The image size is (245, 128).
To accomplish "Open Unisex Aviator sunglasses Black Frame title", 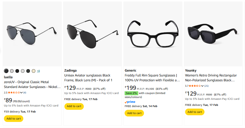I will (x=88, y=78).
